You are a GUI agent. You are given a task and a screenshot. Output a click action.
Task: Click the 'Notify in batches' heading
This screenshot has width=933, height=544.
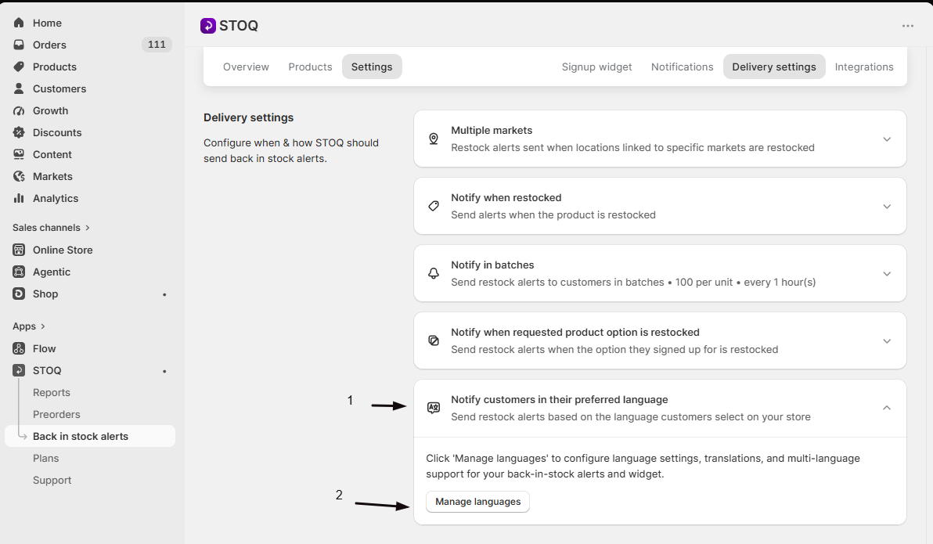[492, 265]
